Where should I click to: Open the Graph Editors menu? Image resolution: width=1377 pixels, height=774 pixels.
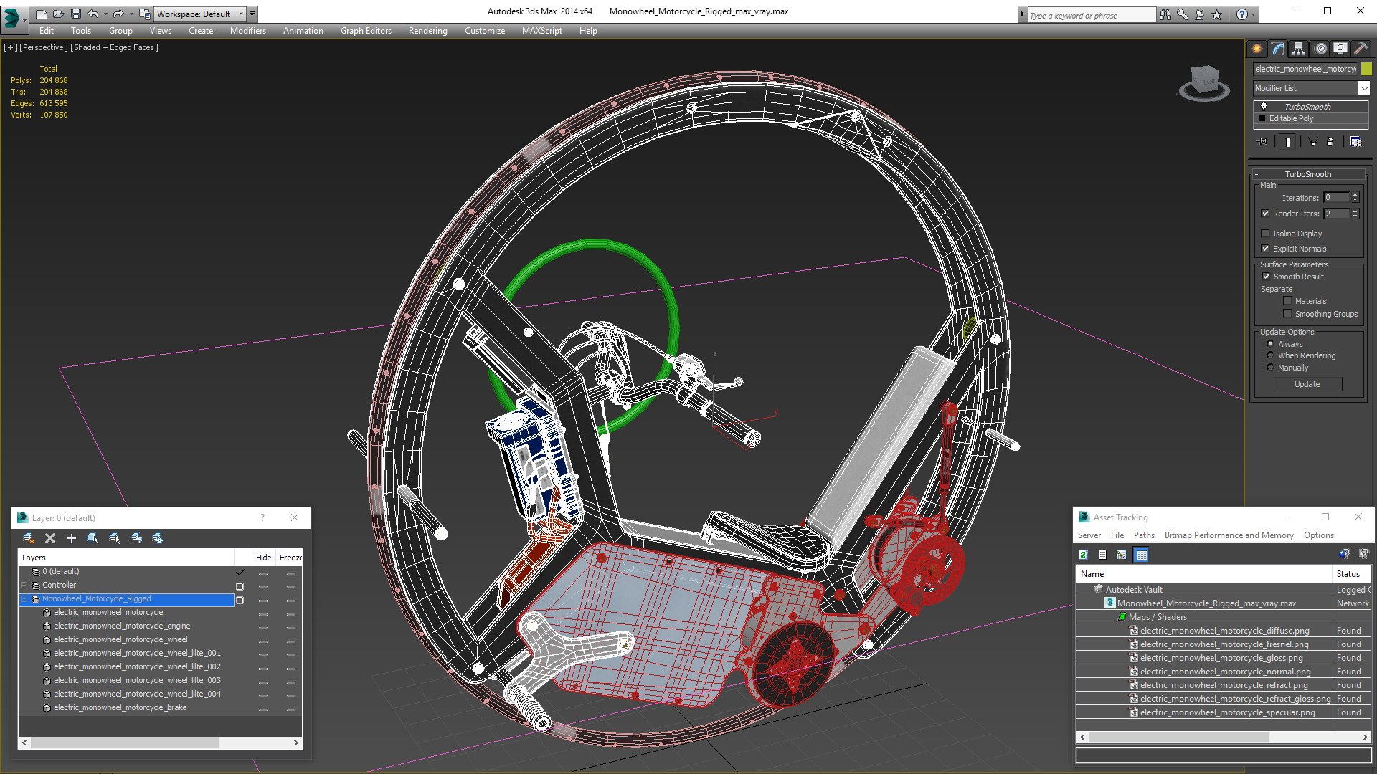pos(366,31)
